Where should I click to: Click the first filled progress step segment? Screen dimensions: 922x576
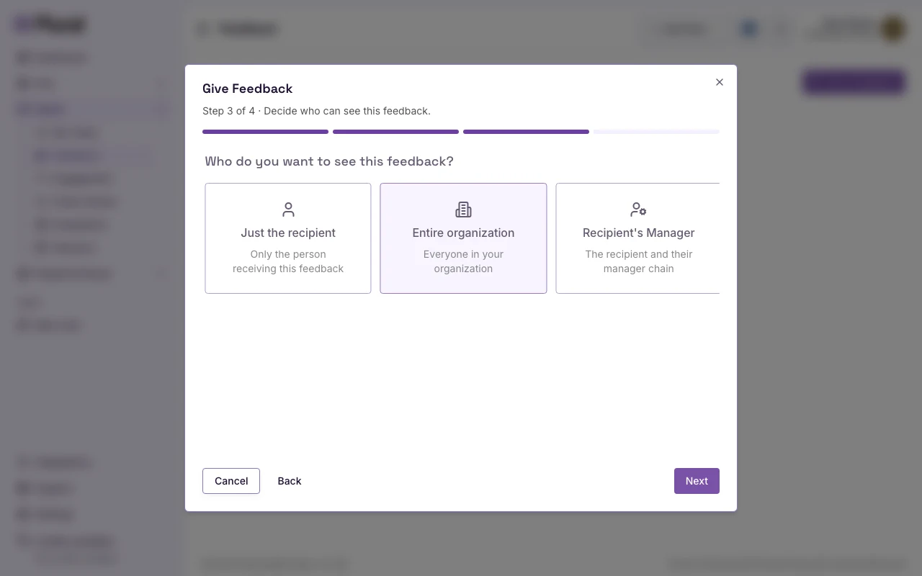265,132
